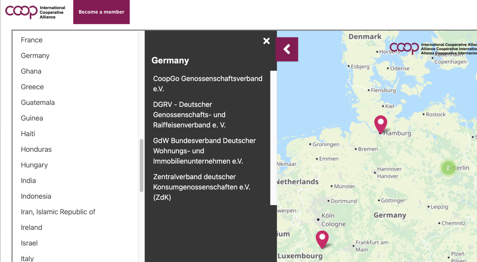Select Germany in the country list
This screenshot has width=477, height=262.
35,56
